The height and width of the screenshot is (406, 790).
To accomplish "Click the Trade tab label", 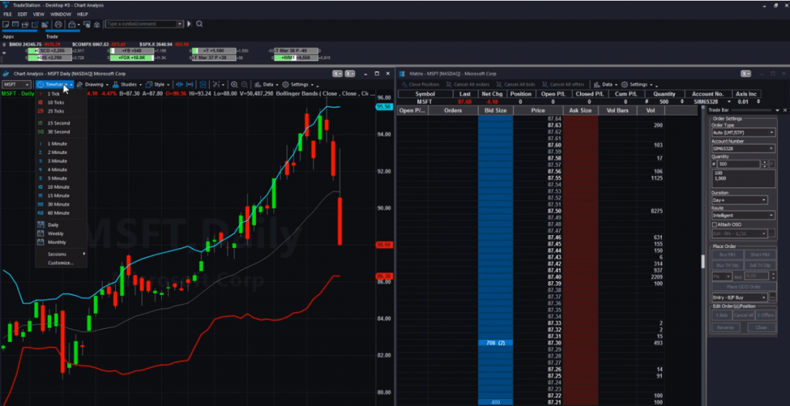I will point(52,37).
